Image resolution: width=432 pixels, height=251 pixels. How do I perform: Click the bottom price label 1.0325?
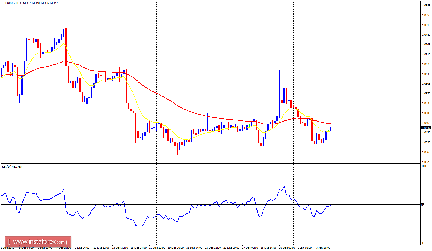point(426,162)
